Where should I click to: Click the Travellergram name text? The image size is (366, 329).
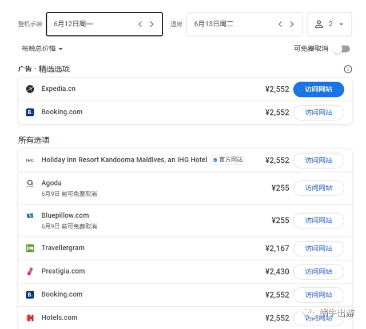tap(63, 248)
